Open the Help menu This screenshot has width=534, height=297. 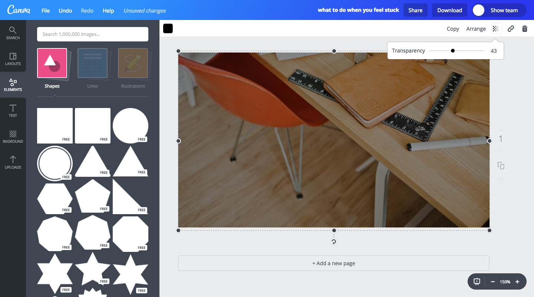point(108,10)
